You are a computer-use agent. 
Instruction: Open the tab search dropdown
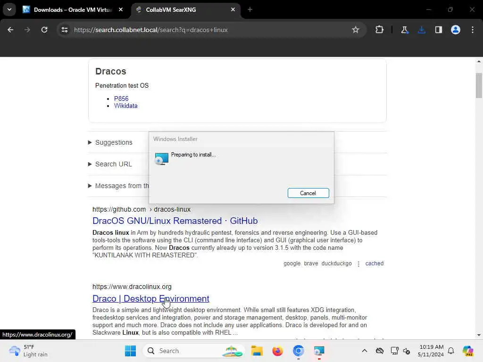coord(9,9)
